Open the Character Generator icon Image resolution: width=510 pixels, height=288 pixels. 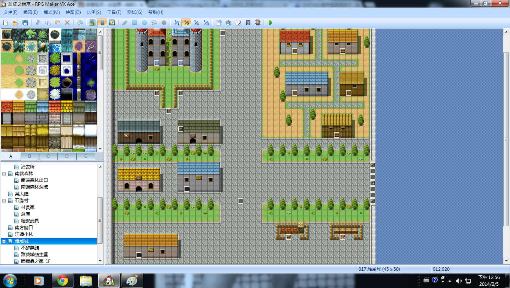(258, 22)
